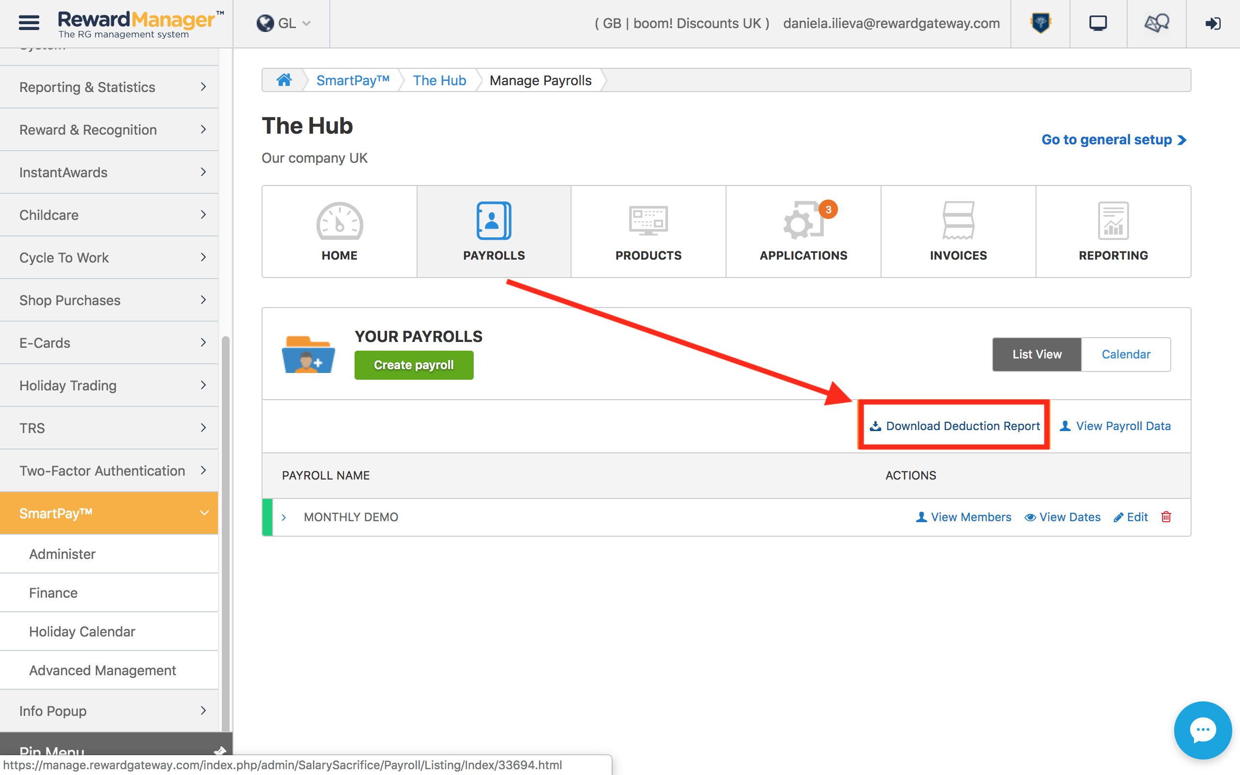Expand Reporting & Statistics menu
Image resolution: width=1240 pixels, height=775 pixels.
tap(109, 87)
